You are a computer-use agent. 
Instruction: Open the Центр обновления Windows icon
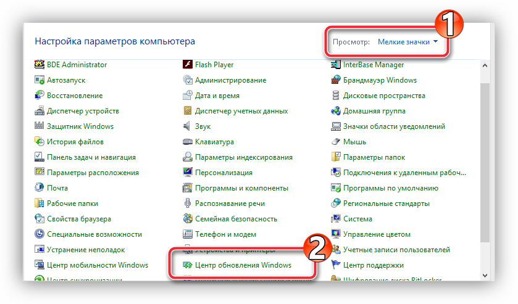(187, 265)
